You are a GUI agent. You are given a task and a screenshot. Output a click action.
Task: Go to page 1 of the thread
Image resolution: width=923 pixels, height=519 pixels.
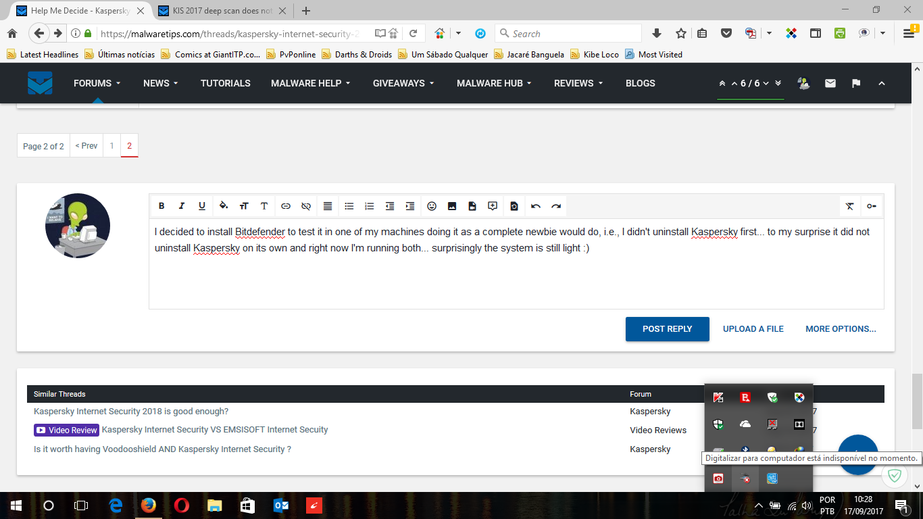112,146
